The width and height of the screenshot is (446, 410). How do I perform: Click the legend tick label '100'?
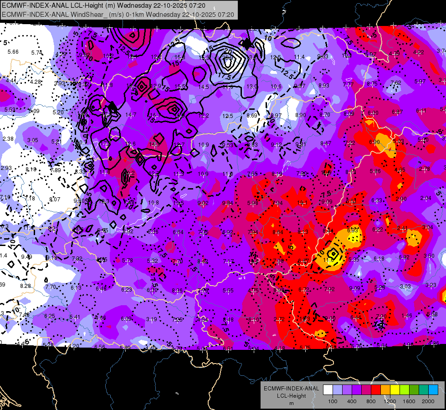(x=333, y=401)
